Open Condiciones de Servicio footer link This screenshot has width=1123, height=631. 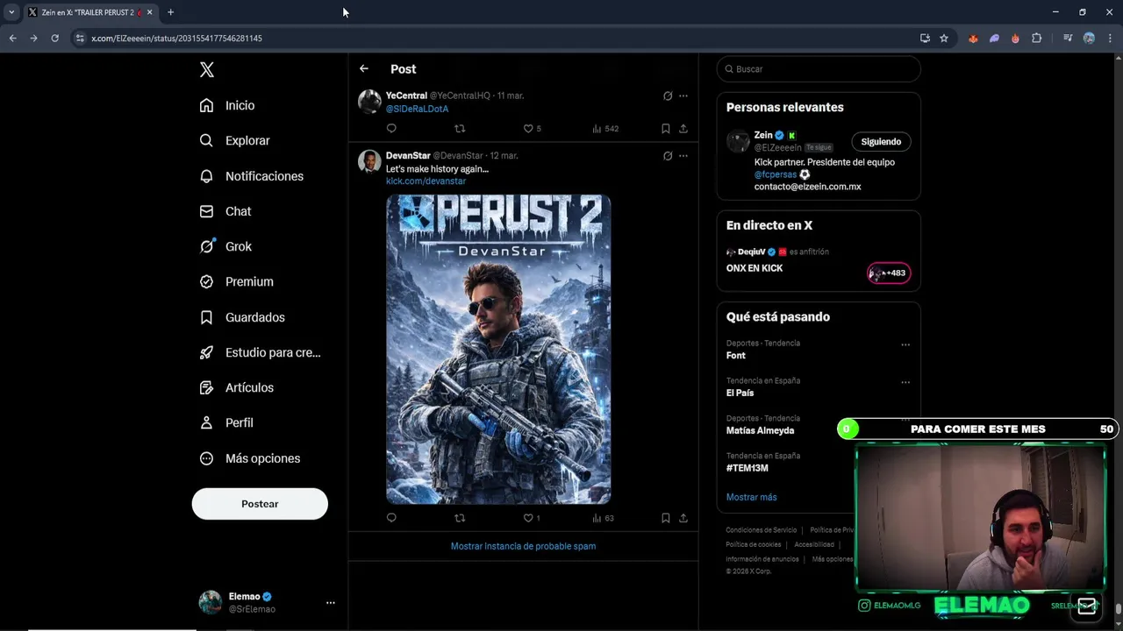click(x=761, y=530)
